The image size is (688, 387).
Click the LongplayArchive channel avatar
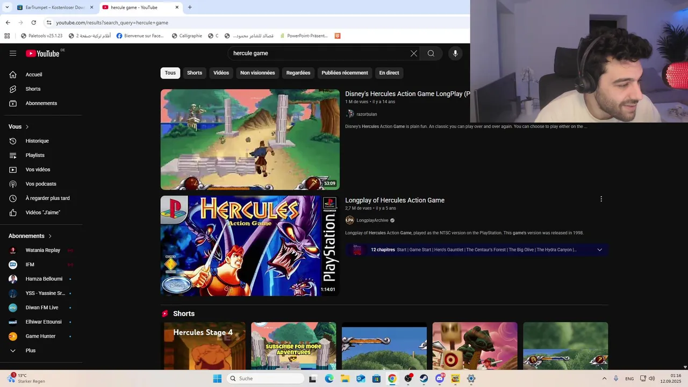pyautogui.click(x=350, y=220)
